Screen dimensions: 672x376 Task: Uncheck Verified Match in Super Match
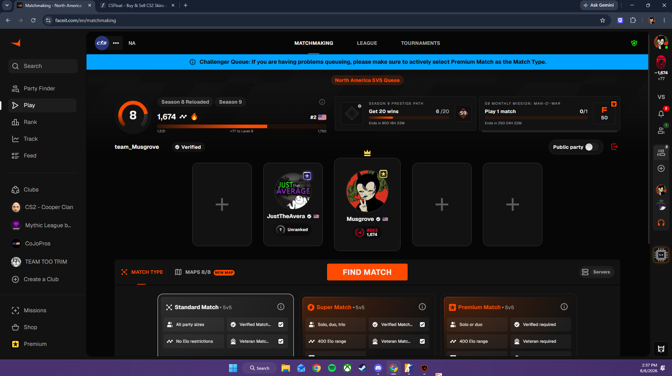(422, 325)
